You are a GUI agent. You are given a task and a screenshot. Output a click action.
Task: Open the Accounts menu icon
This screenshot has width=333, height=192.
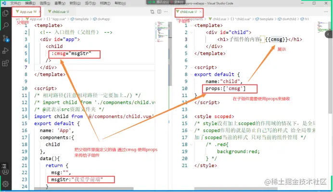tap(5, 172)
